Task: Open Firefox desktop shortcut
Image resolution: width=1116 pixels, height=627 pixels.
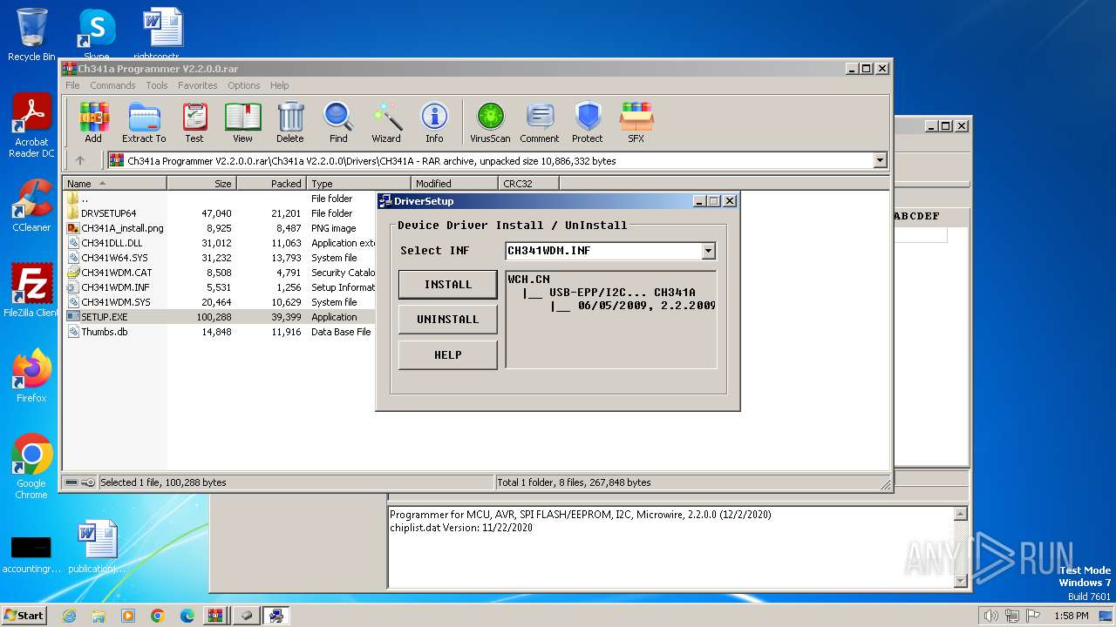Action: (x=31, y=375)
